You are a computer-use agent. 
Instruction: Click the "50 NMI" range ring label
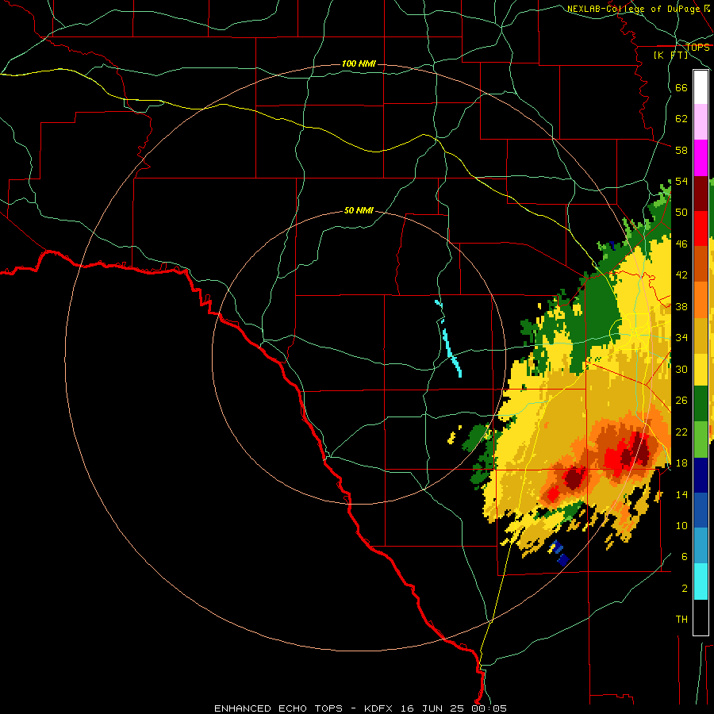point(359,210)
